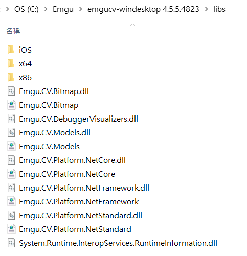Select the Emgu.CV.Models.dll file name

pos(55,132)
